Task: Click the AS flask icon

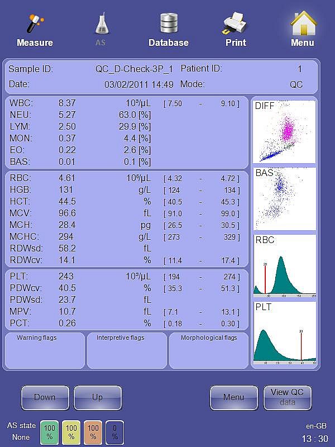Action: pos(100,25)
